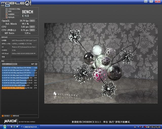The height and width of the screenshot is (129, 162).
Task: Close the CINEBENCH window
Action: 158,2
